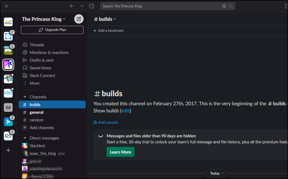The image size is (288, 179).
Task: Click the Upgrade Plan button
Action: point(52,30)
